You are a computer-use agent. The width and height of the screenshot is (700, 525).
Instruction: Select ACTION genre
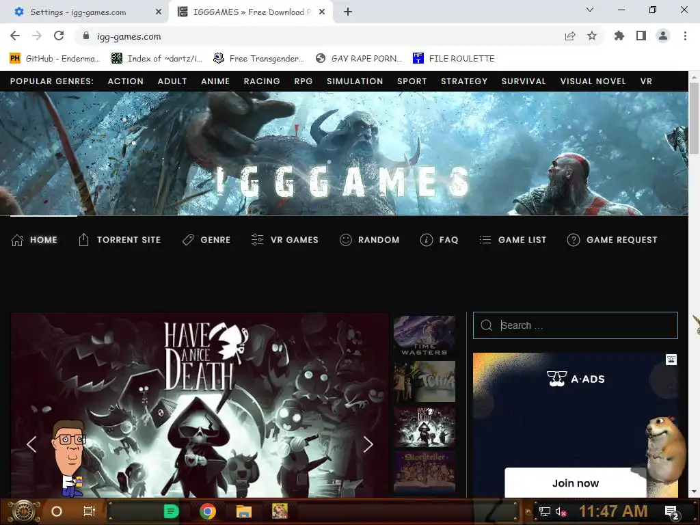(126, 81)
